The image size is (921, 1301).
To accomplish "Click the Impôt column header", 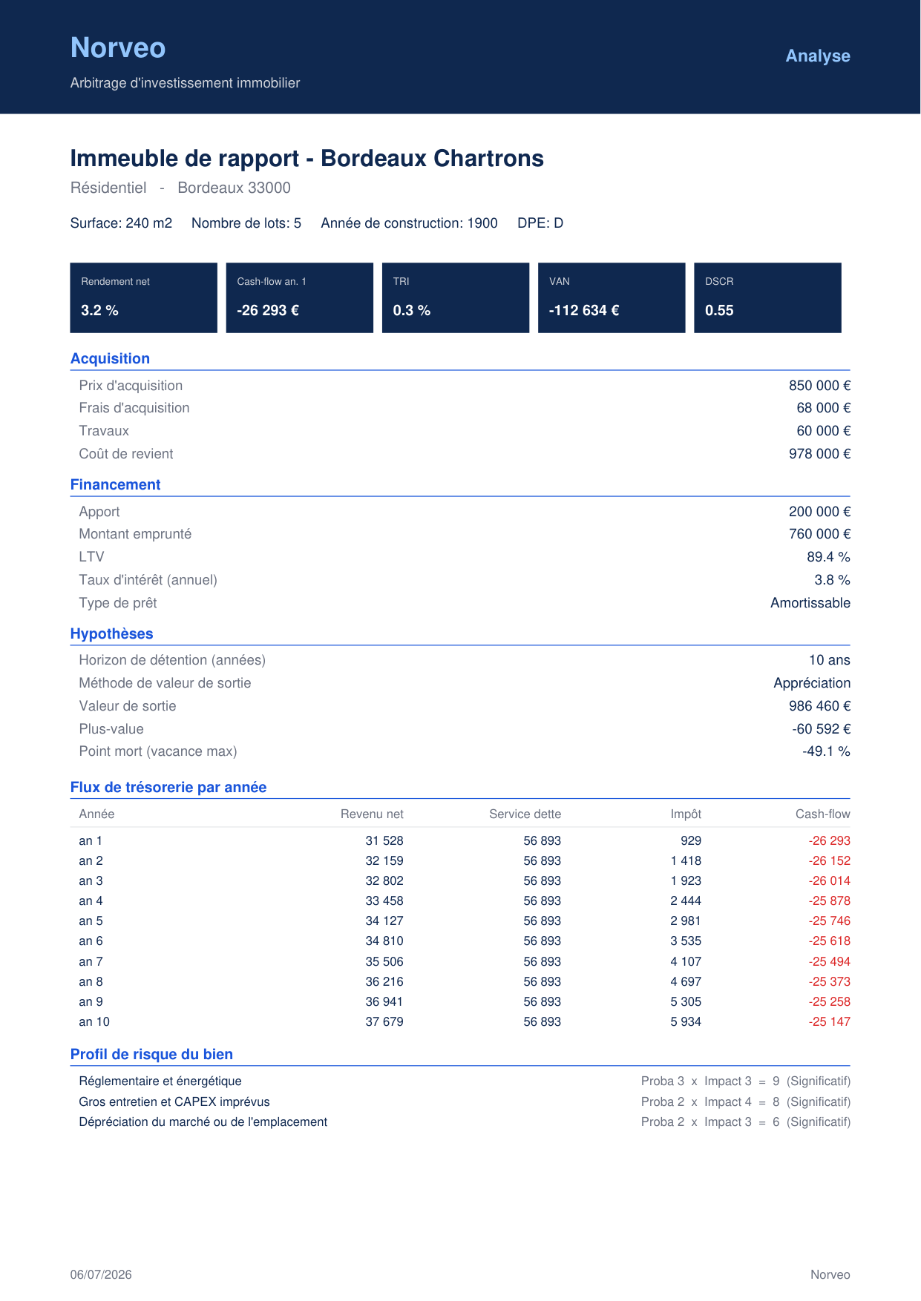I will [x=686, y=814].
